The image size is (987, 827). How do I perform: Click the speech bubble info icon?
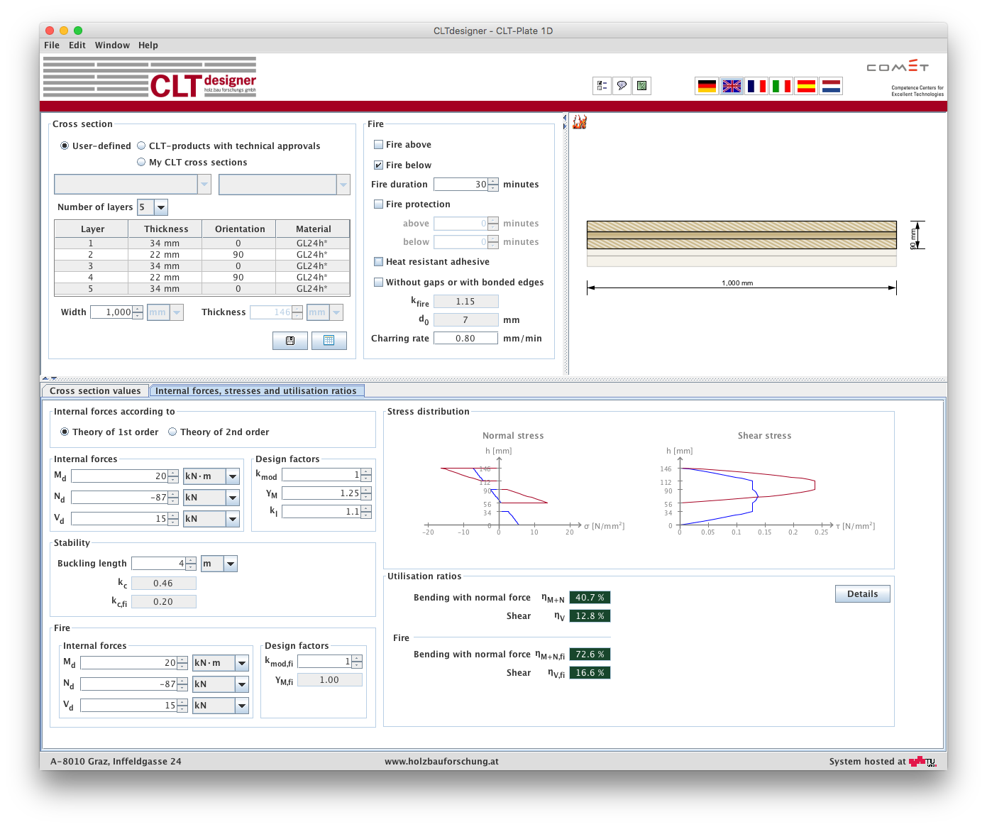point(622,86)
